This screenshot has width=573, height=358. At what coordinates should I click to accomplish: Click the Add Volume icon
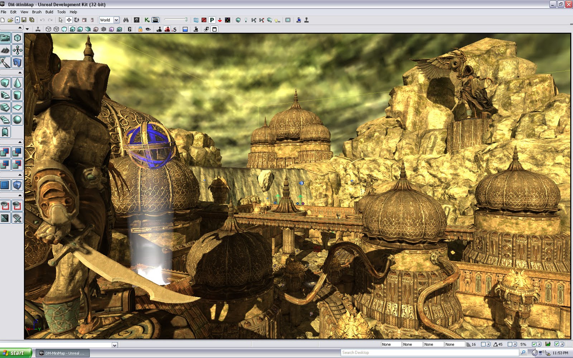tap(17, 185)
